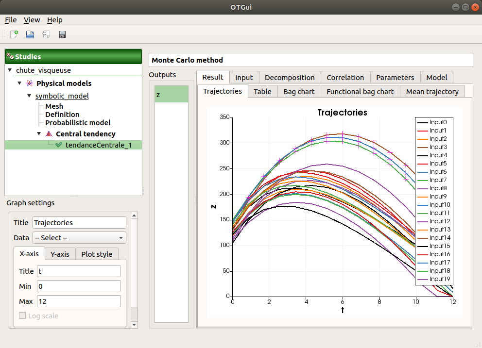Open the Mean trajectory tab
This screenshot has width=482, height=348.
432,91
